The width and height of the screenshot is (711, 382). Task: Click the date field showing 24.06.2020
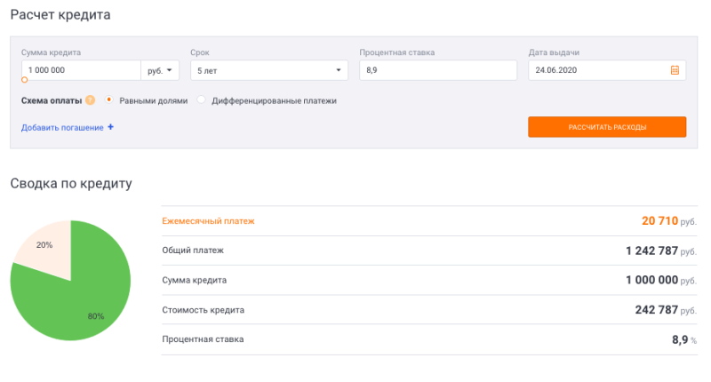point(607,70)
